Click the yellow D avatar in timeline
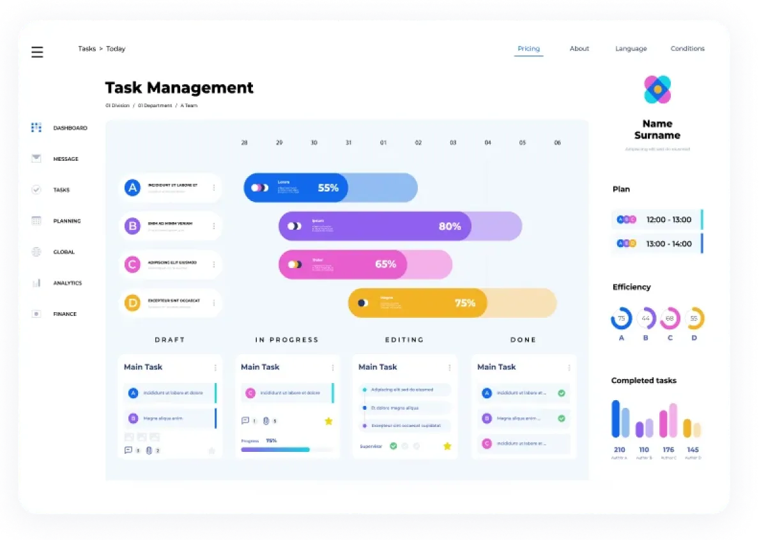 click(x=132, y=303)
